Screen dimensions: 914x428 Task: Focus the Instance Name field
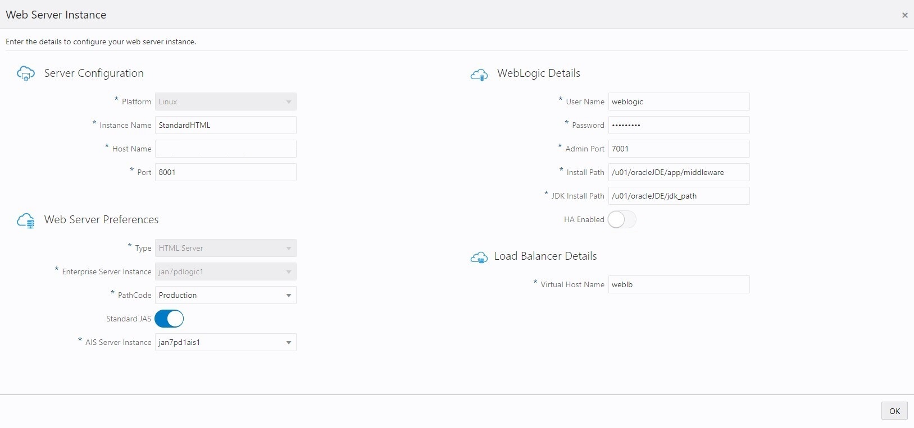[226, 125]
